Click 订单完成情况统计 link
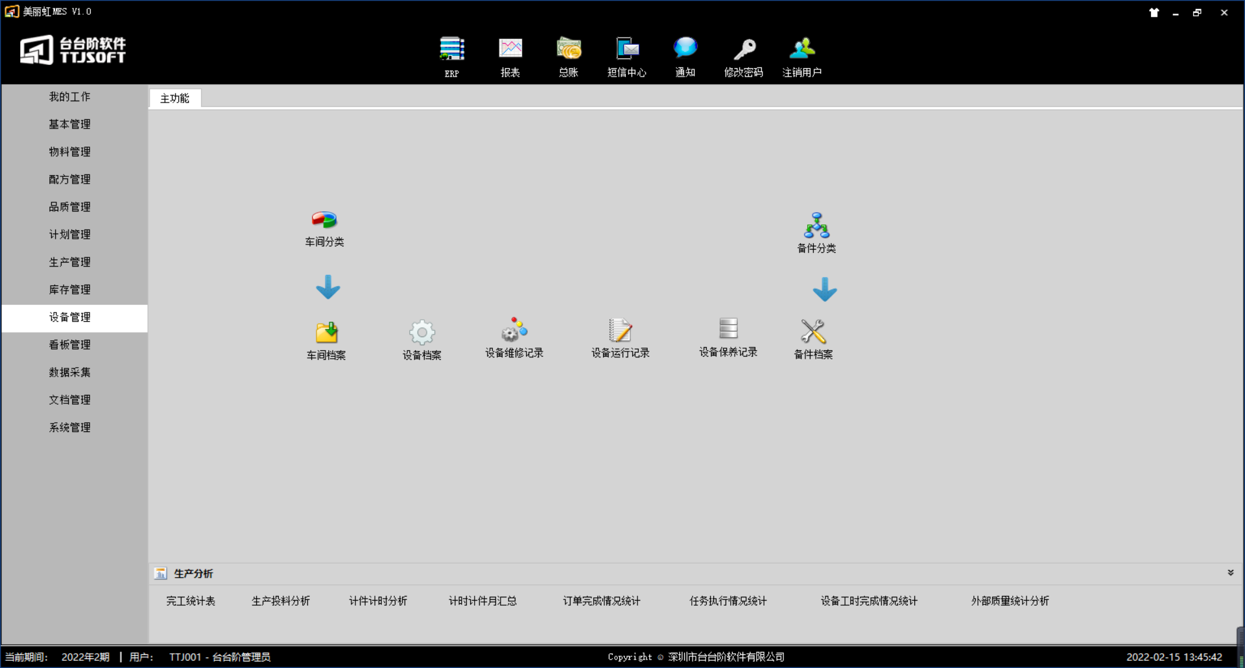This screenshot has width=1245, height=668. click(x=601, y=601)
